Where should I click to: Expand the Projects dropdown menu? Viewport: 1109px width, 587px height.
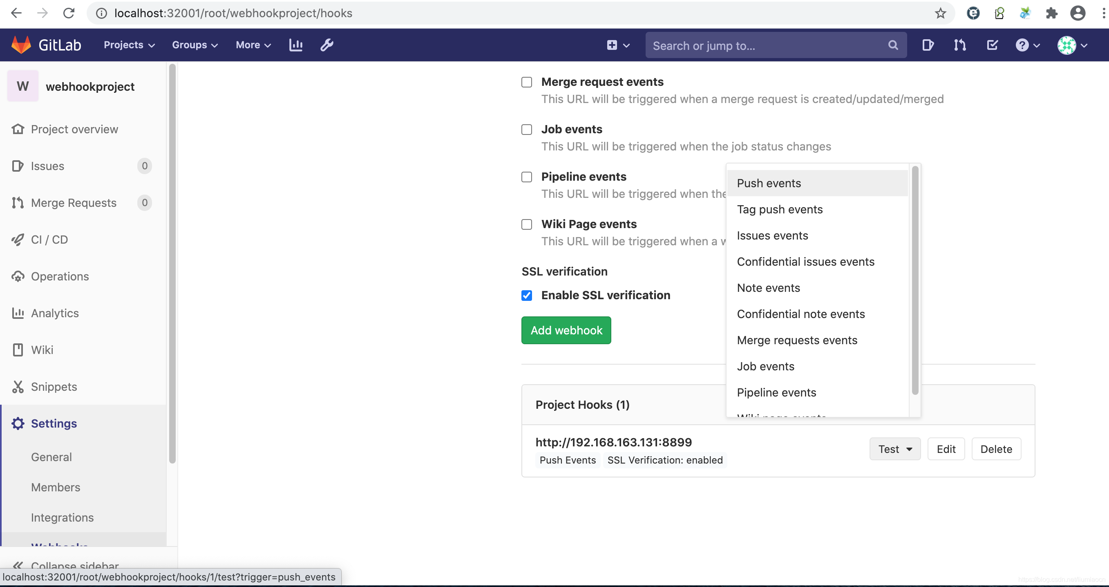tap(129, 45)
